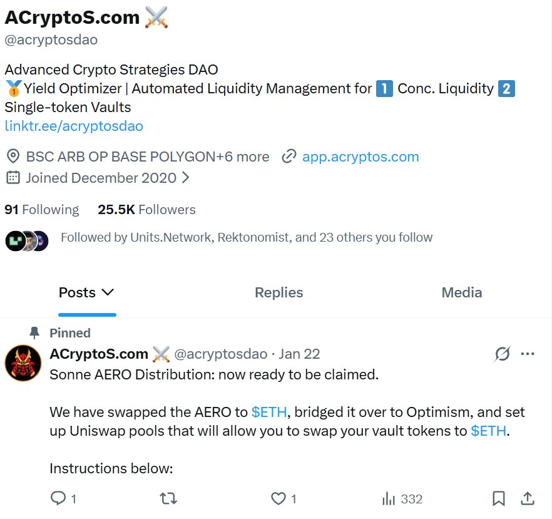The width and height of the screenshot is (552, 519).
Task: Click the location pin icon
Action: click(13, 157)
